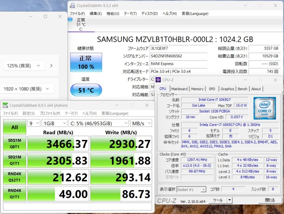Screen dimensions: 284x214
Task: Click the core speed value 1297.41 MHz
Action: (x=197, y=160)
